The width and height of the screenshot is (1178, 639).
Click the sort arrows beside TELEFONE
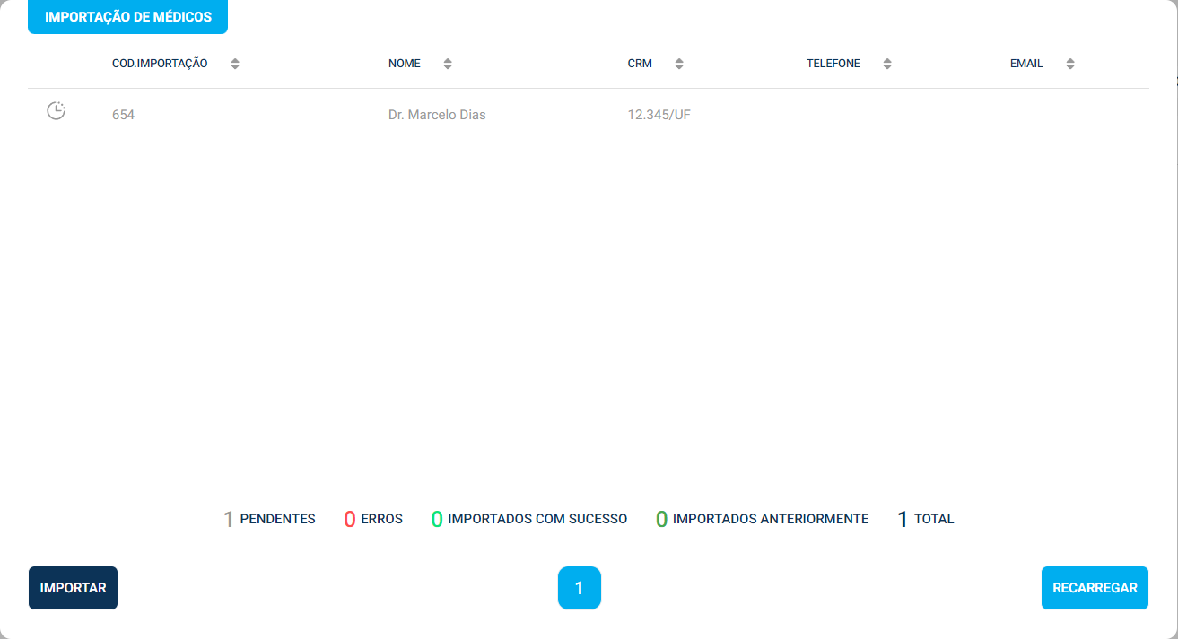click(x=887, y=64)
